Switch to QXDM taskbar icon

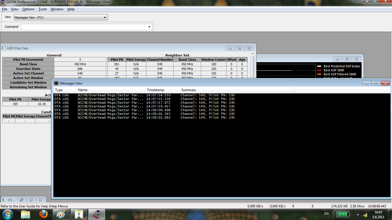[97, 214]
